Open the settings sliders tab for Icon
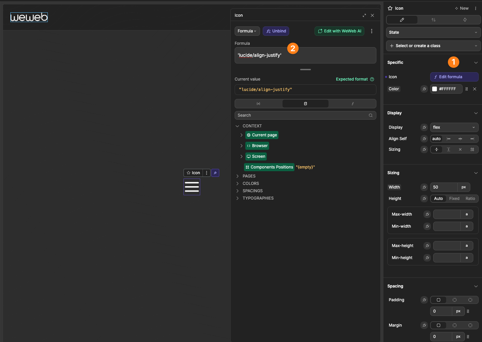 (433, 20)
